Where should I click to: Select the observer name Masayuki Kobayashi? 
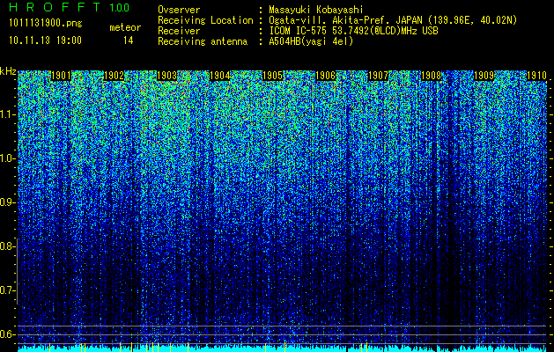tap(316, 10)
